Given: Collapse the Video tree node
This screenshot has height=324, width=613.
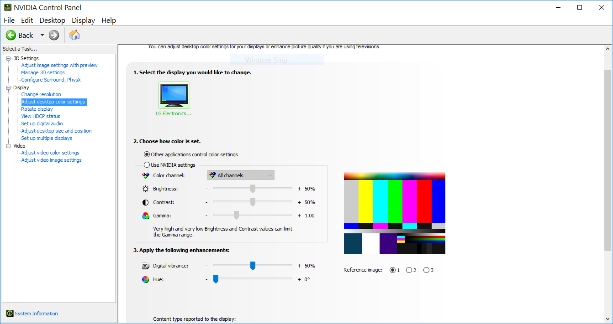Looking at the screenshot, I should click(x=8, y=146).
